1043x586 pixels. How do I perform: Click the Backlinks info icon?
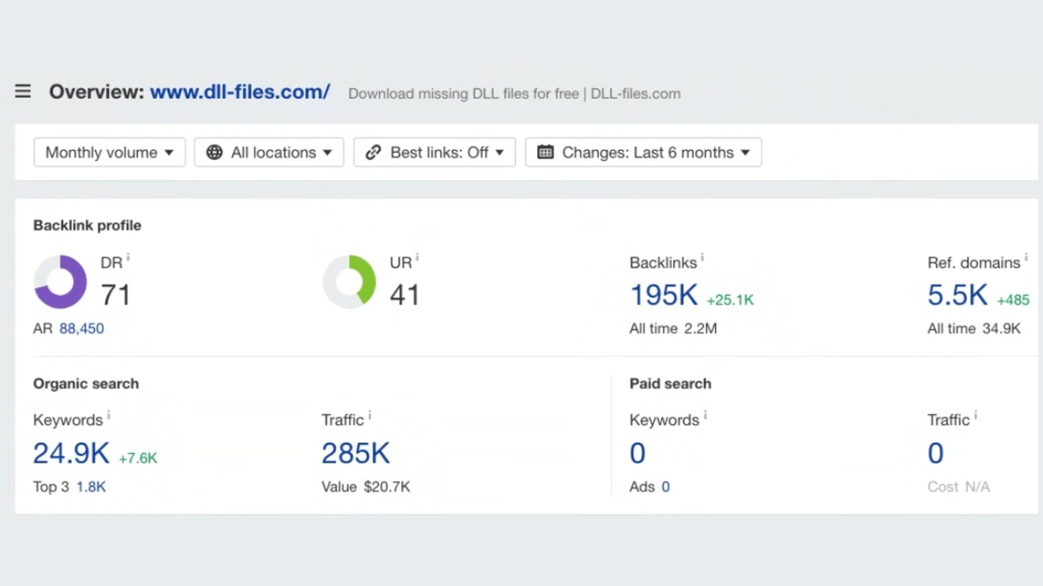click(702, 258)
